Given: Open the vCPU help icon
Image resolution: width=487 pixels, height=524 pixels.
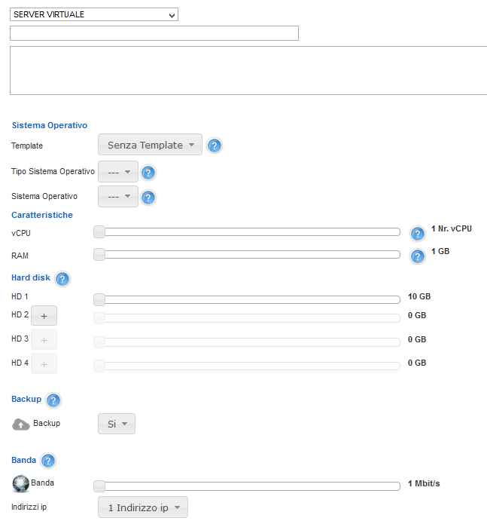Looking at the screenshot, I should (418, 233).
